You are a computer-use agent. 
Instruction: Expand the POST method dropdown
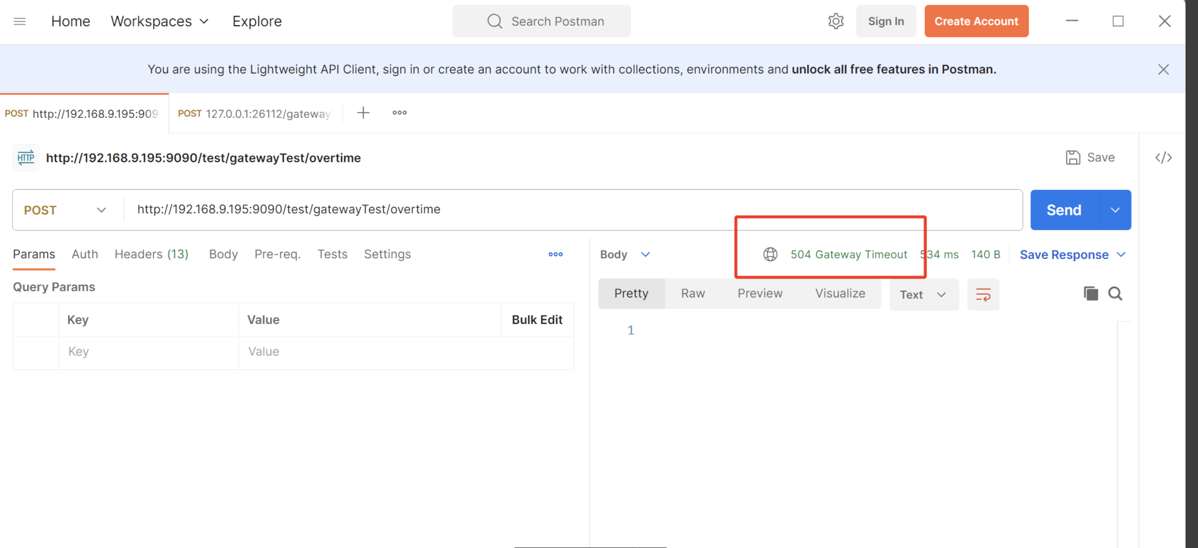[x=101, y=210]
